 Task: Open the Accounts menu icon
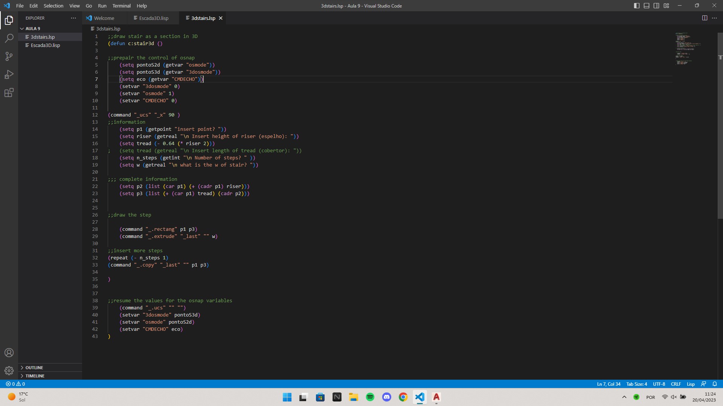[9, 353]
